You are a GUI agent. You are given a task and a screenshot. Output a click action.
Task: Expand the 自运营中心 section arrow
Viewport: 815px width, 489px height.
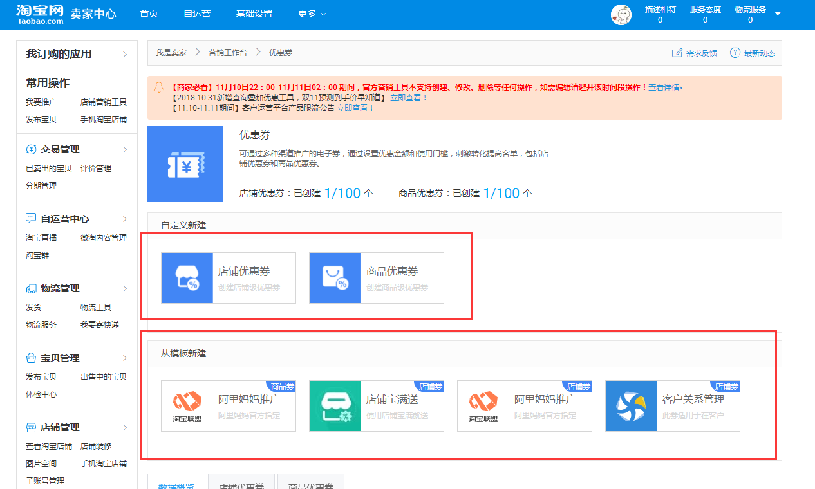tap(125, 219)
